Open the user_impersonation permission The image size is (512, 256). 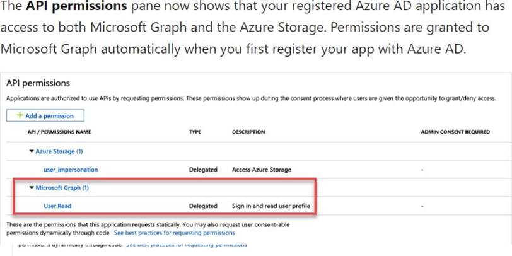pyautogui.click(x=71, y=170)
